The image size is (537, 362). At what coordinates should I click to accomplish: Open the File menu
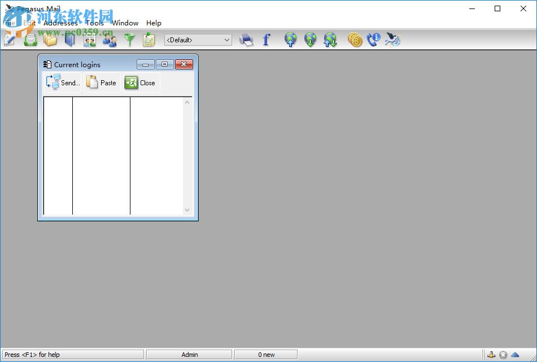[x=10, y=23]
